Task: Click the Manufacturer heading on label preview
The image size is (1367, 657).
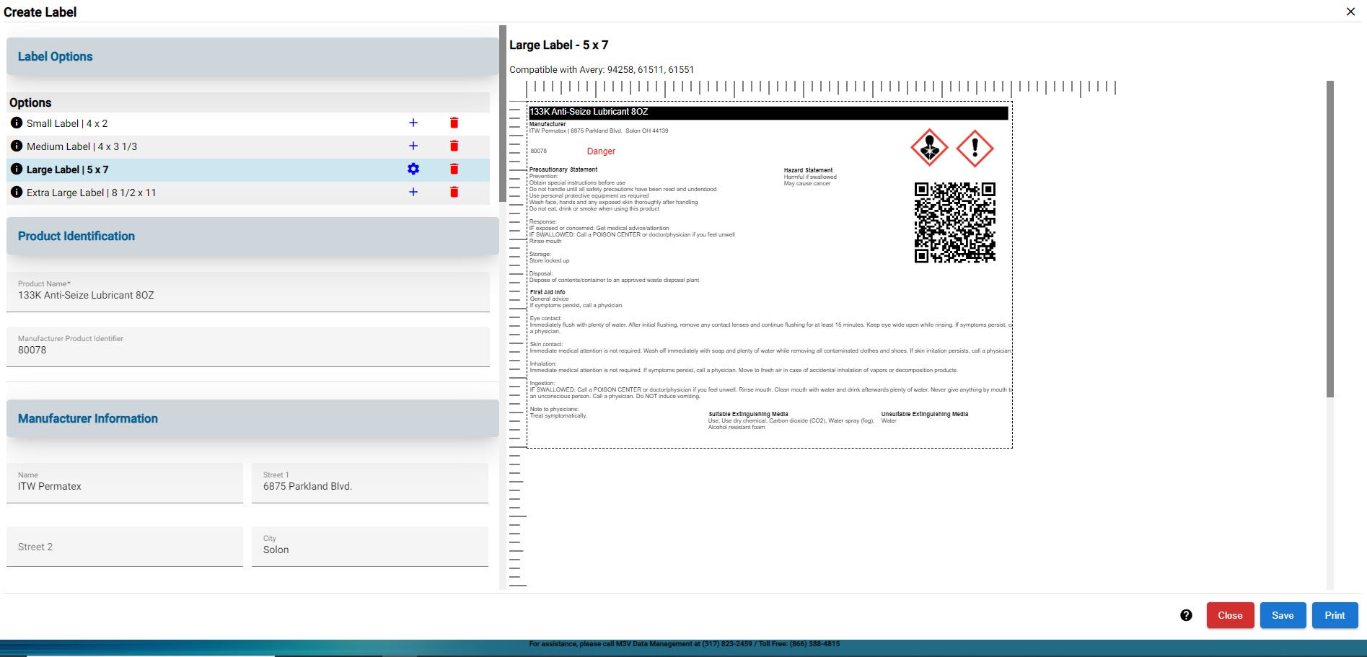Action: point(548,124)
